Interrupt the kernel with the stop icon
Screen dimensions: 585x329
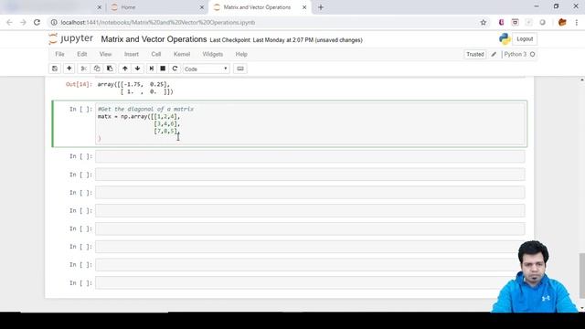click(x=163, y=69)
